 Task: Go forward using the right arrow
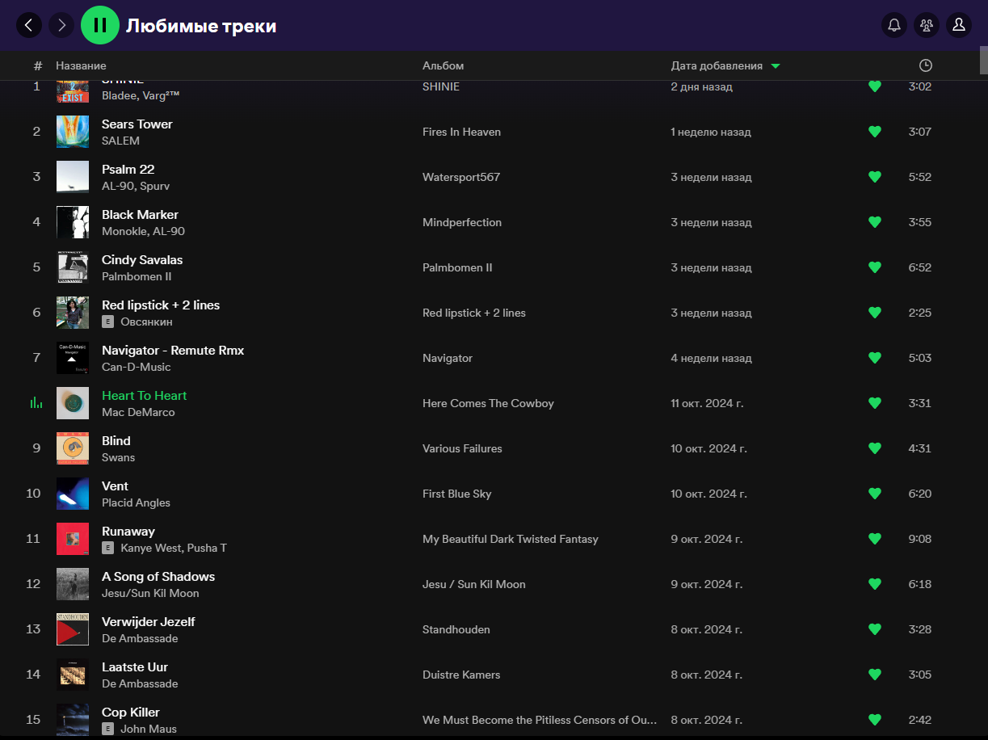61,26
